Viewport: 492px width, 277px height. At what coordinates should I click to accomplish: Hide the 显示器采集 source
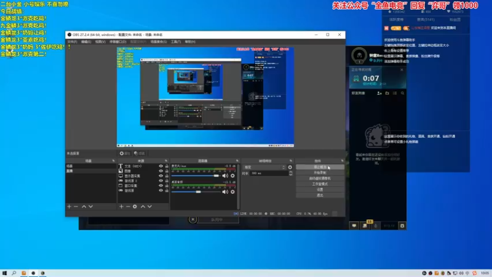[x=161, y=176]
